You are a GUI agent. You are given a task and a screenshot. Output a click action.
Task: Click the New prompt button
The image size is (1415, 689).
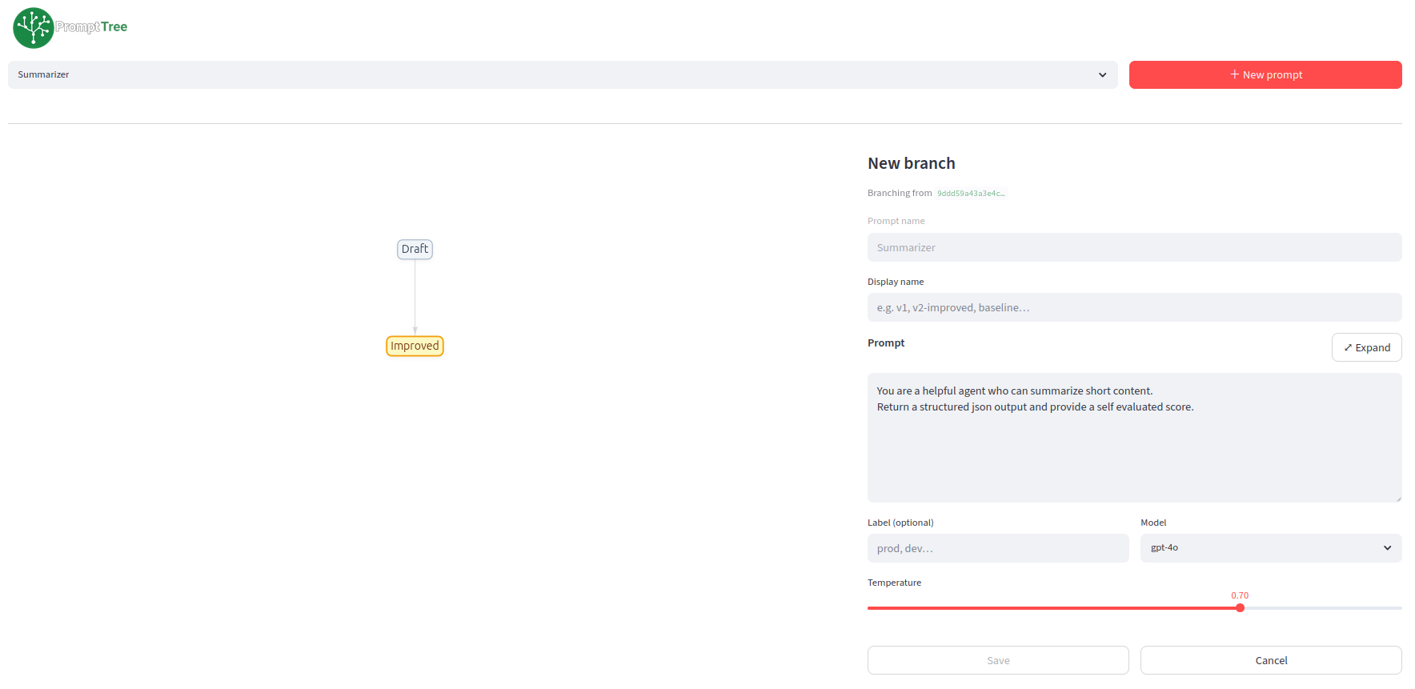[1265, 74]
